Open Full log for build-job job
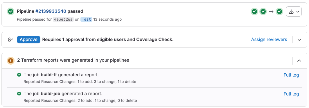Image resolution: width=309 pixels, height=108 pixels. [291, 94]
